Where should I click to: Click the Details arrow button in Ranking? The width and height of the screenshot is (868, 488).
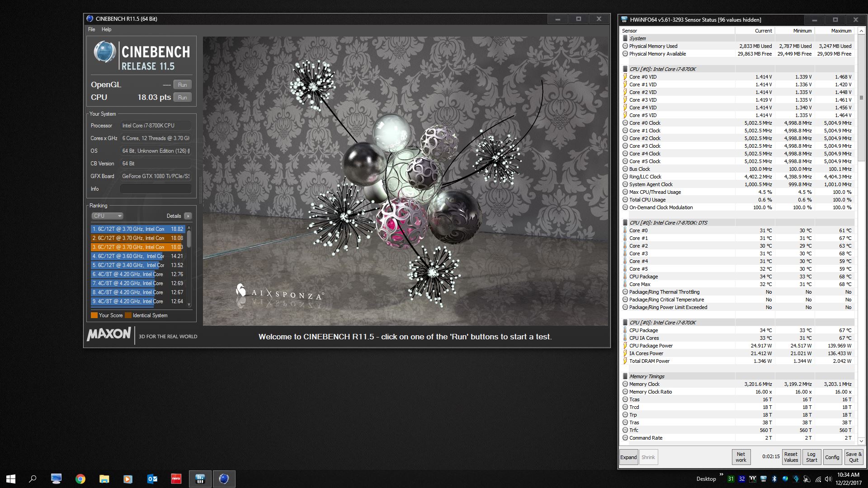tap(188, 216)
